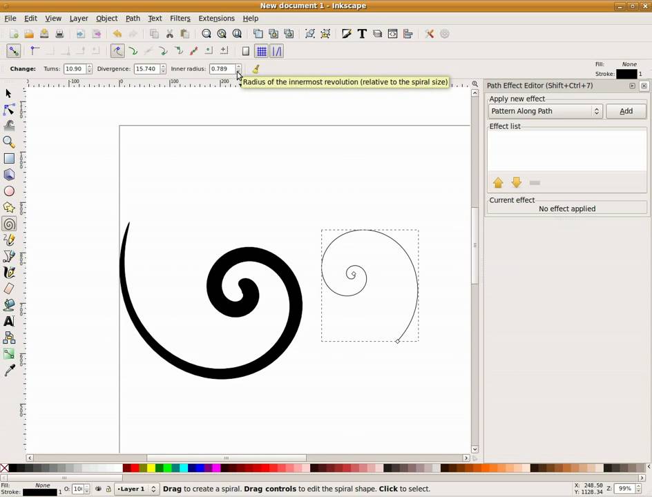Image resolution: width=652 pixels, height=497 pixels.
Task: Select the Node editing tool
Action: click(x=10, y=109)
